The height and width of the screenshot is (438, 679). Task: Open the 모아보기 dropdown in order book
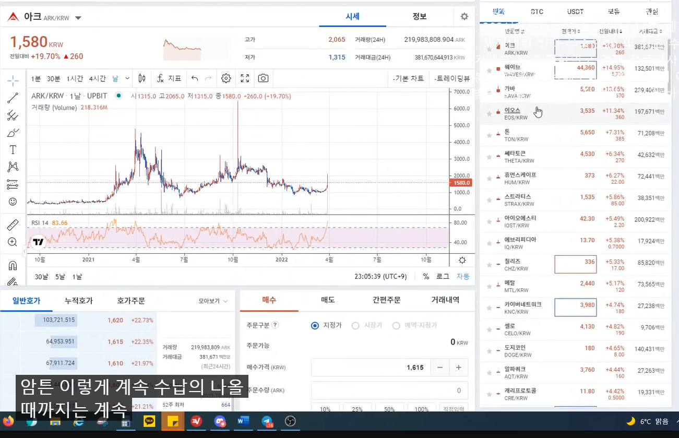[213, 301]
